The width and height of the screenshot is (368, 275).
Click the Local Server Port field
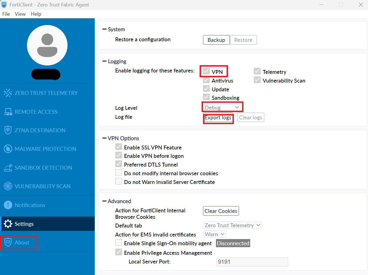[252, 262]
